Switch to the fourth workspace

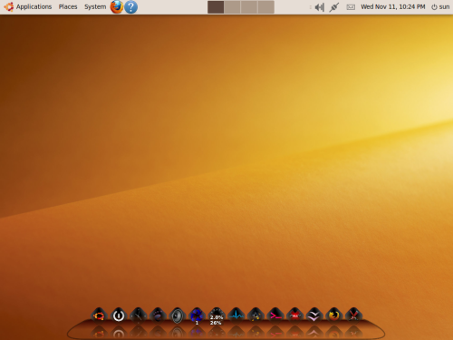coord(266,7)
